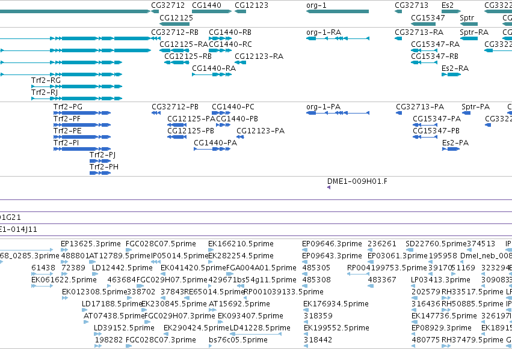The width and height of the screenshot is (512, 349).
Task: Open protein CG1440-PC
Action: point(233,107)
